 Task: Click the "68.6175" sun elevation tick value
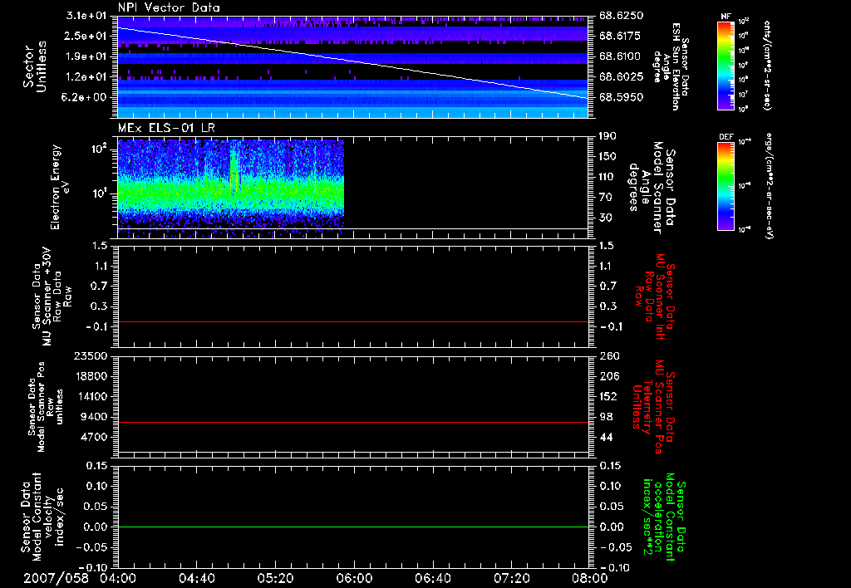click(x=620, y=36)
